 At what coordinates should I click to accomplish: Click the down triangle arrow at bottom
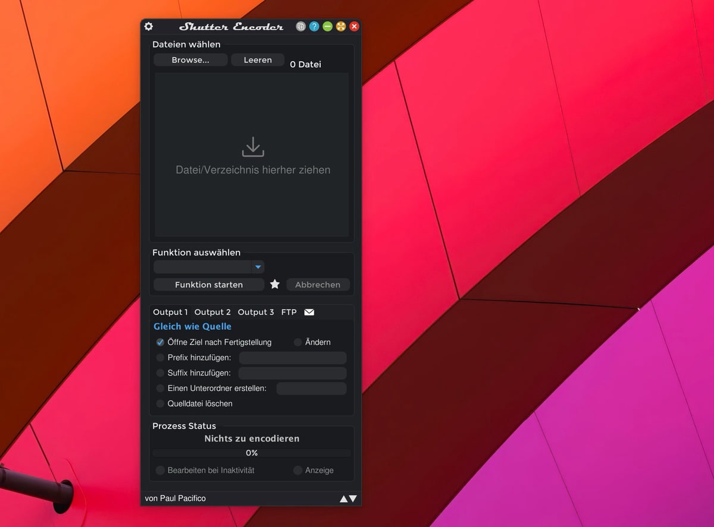[353, 499]
